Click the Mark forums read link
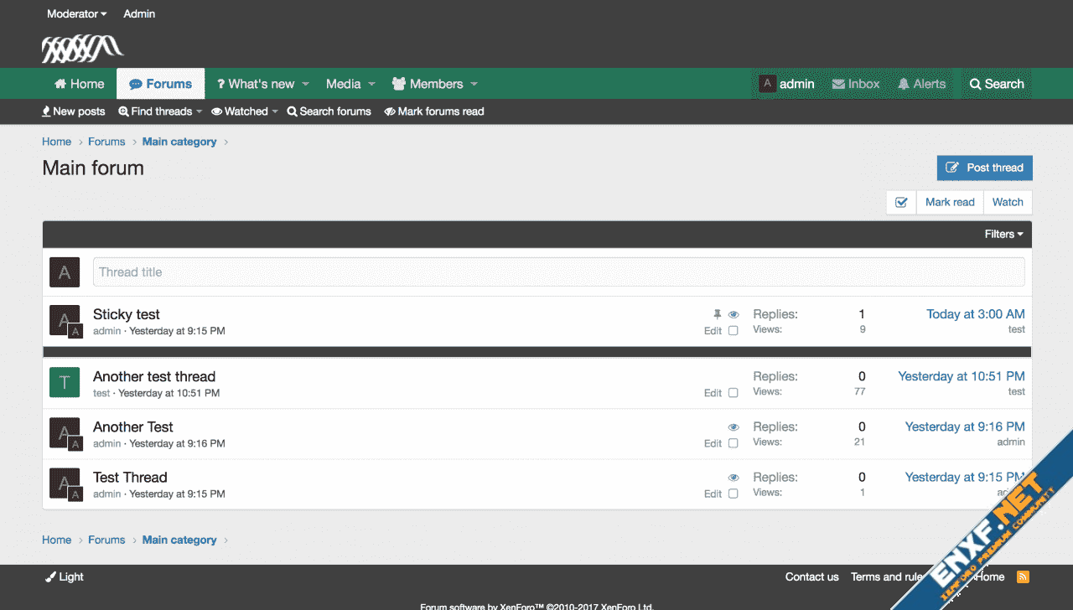The width and height of the screenshot is (1073, 610). pyautogui.click(x=434, y=111)
